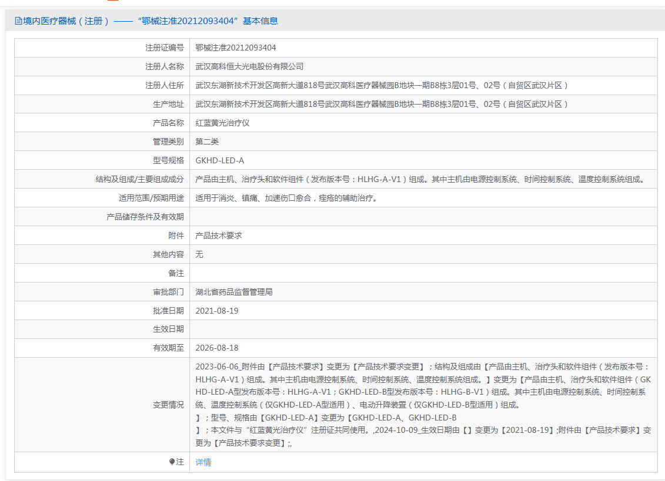The width and height of the screenshot is (665, 481).
Task: Click the 变更情况 change history text
Action: tap(423, 405)
